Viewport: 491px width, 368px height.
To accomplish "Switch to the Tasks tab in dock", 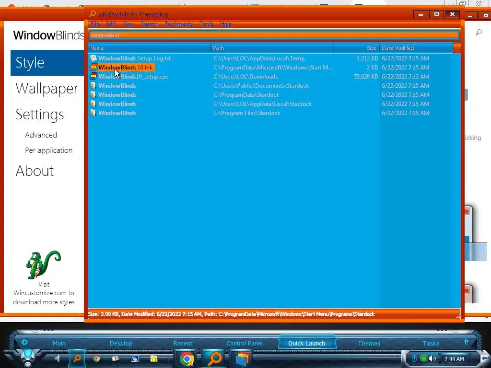I will click(431, 343).
